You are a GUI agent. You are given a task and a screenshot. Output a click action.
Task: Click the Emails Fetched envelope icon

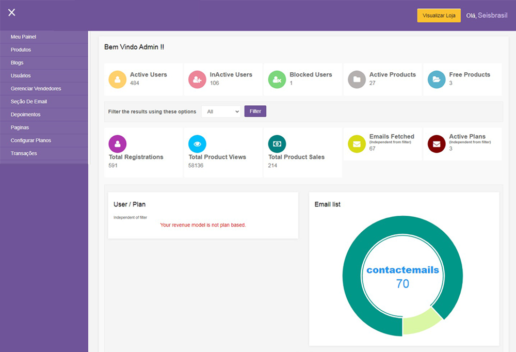tap(357, 144)
